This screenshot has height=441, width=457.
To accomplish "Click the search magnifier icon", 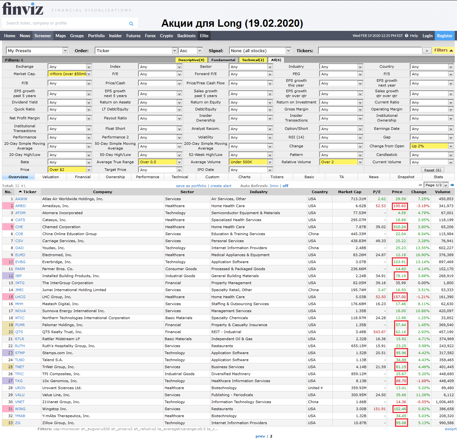I will pos(131,24).
